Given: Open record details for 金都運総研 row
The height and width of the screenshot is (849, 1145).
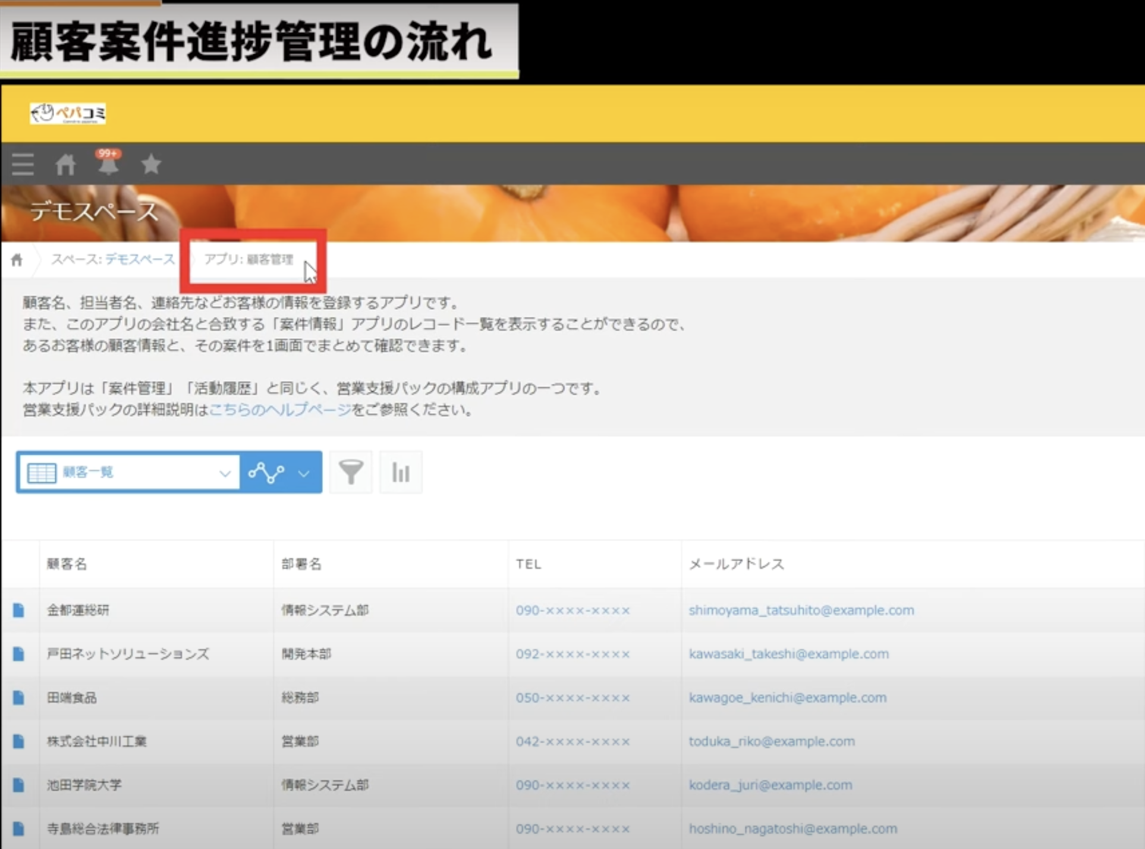Looking at the screenshot, I should (18, 610).
